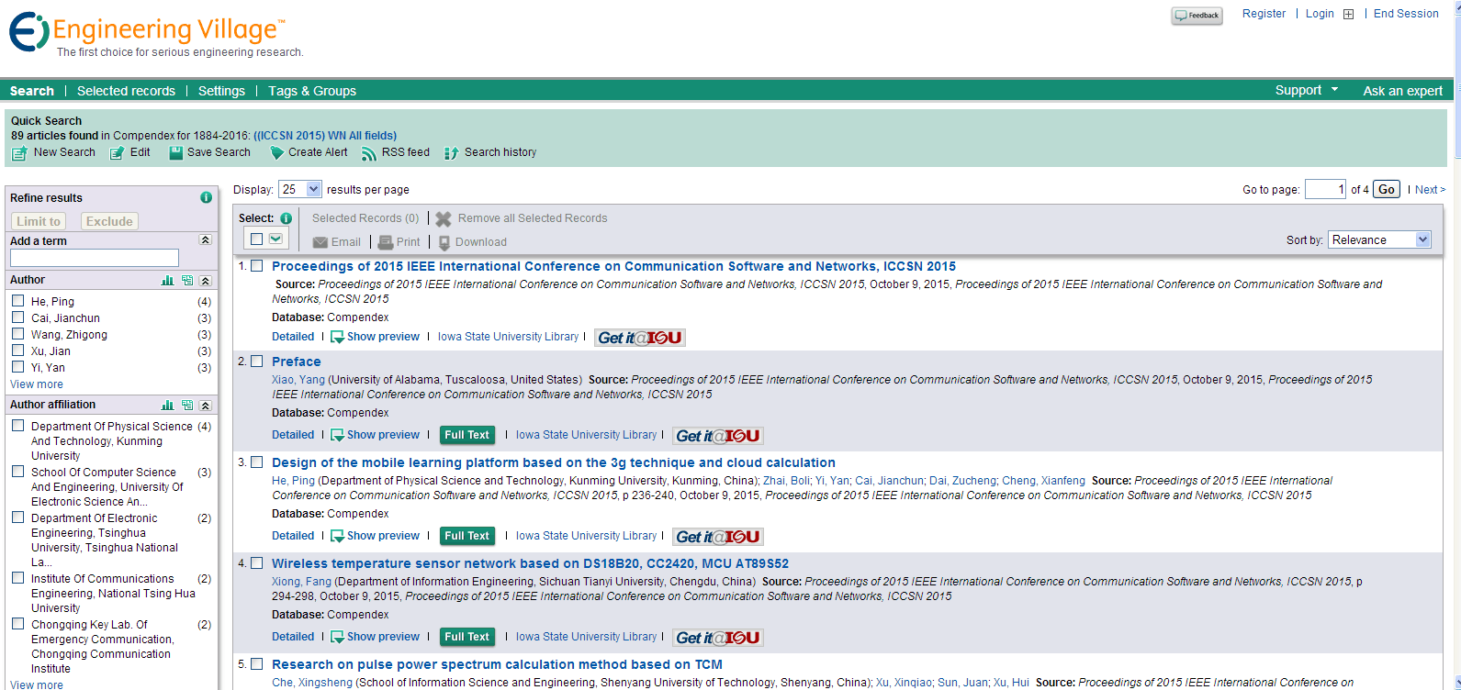Click the RSS feed icon
This screenshot has width=1461, height=690.
point(369,153)
